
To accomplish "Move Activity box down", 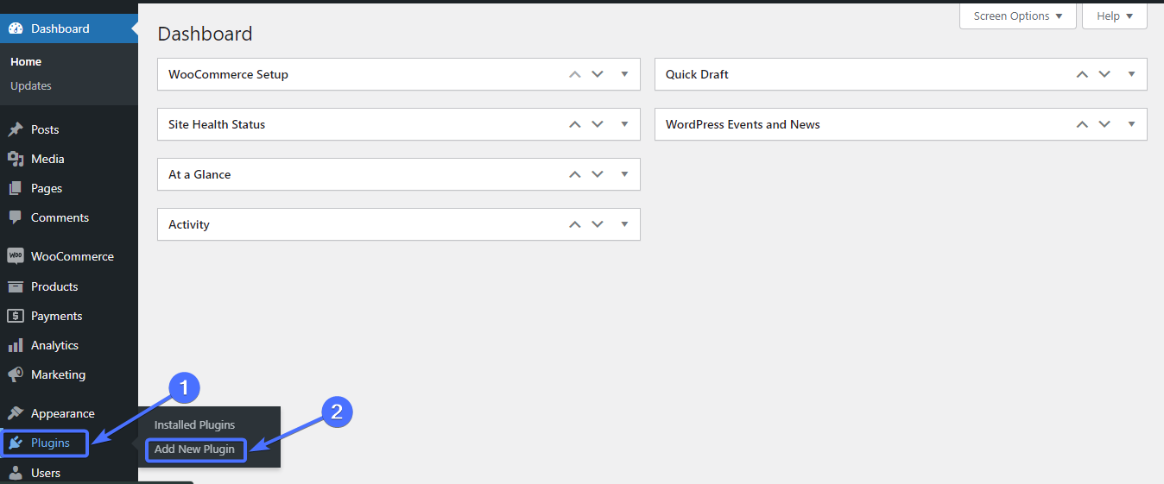I will (x=598, y=224).
